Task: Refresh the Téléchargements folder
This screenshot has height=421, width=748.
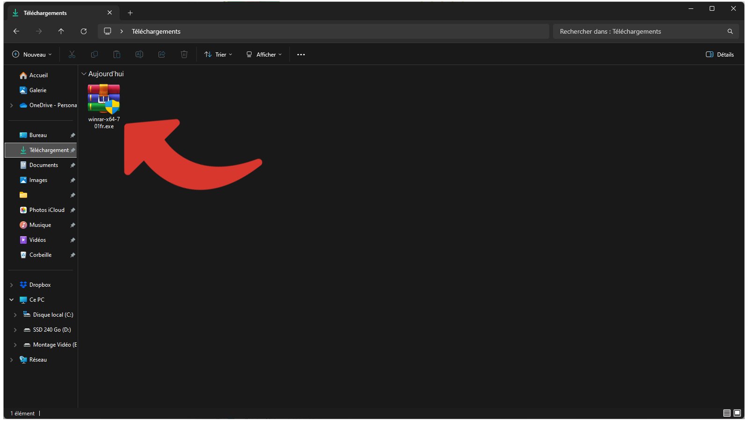Action: pyautogui.click(x=84, y=31)
